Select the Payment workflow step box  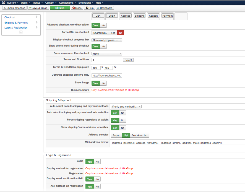167,16
